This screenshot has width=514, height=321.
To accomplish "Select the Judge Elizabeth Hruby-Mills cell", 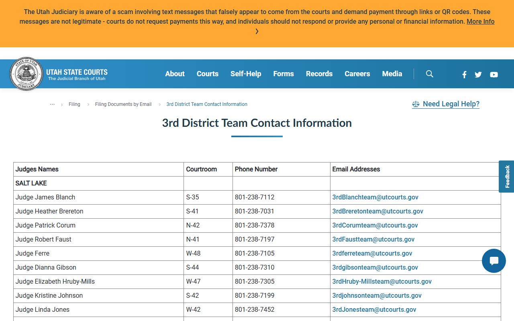I will (98, 282).
